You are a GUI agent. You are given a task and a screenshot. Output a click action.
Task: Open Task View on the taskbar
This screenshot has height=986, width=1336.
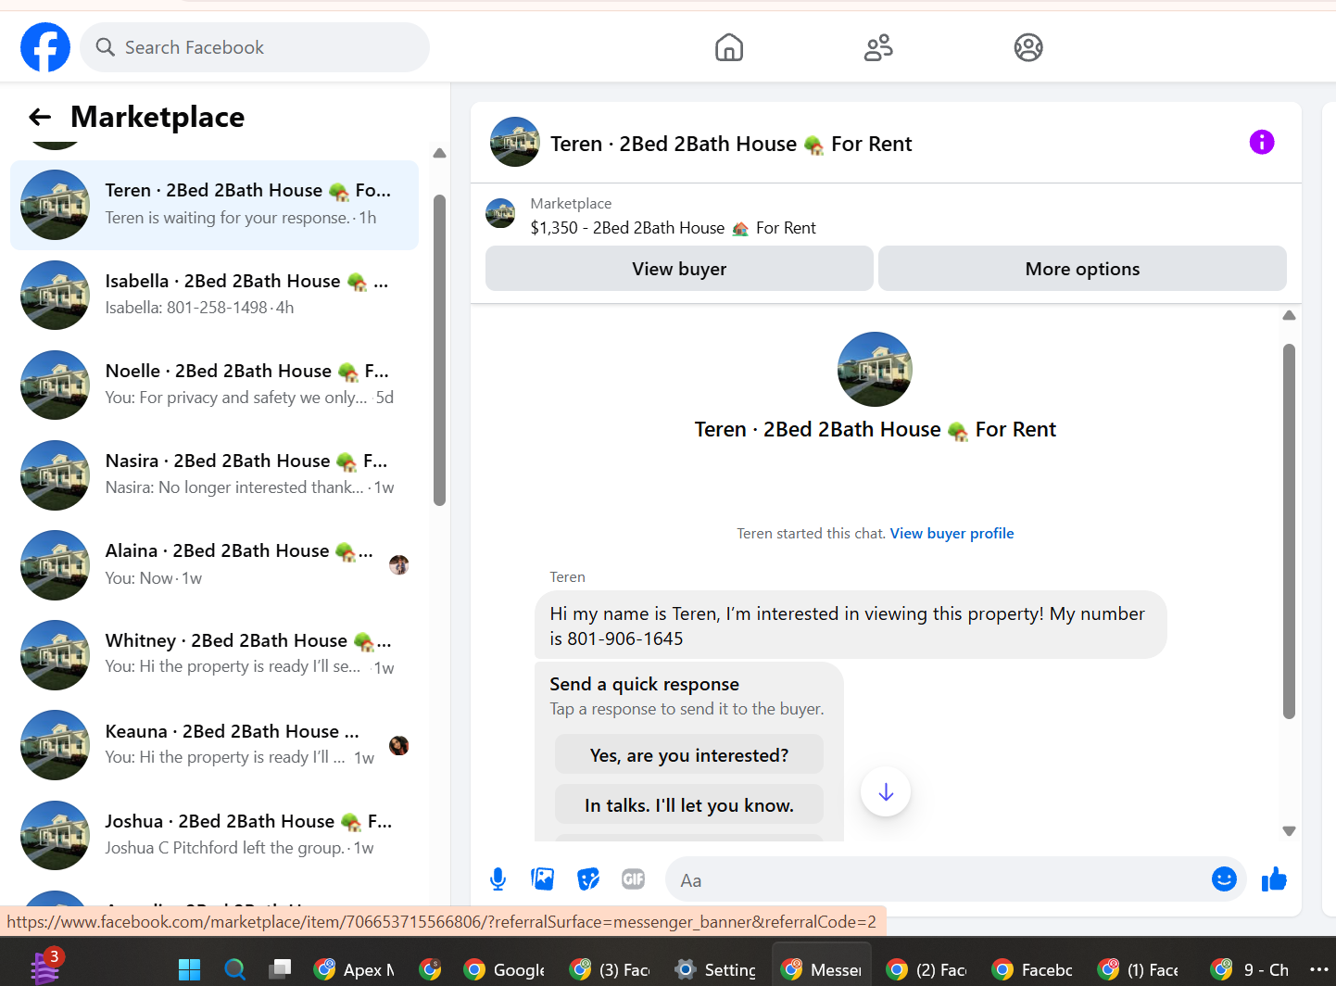pos(280,969)
